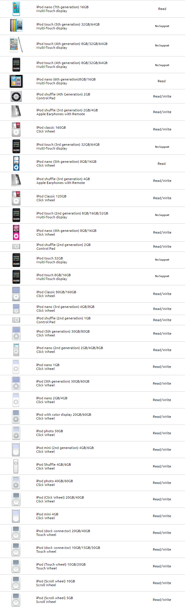Select the "iPod (Scroll wheel) 5GB" title
185x610 pixels.
pos(55,598)
